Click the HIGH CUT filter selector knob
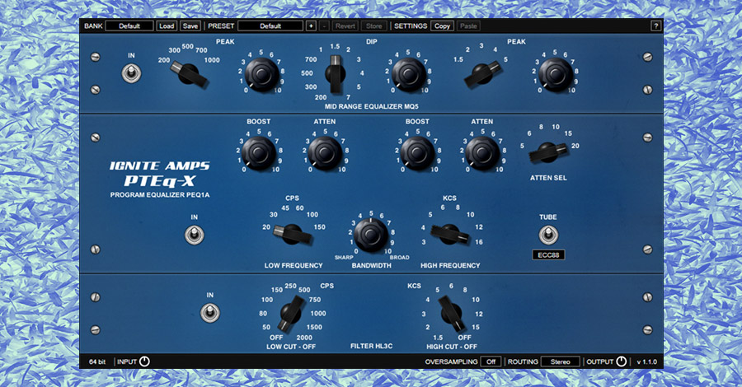Screen dimensions: 742x387 coord(451,313)
